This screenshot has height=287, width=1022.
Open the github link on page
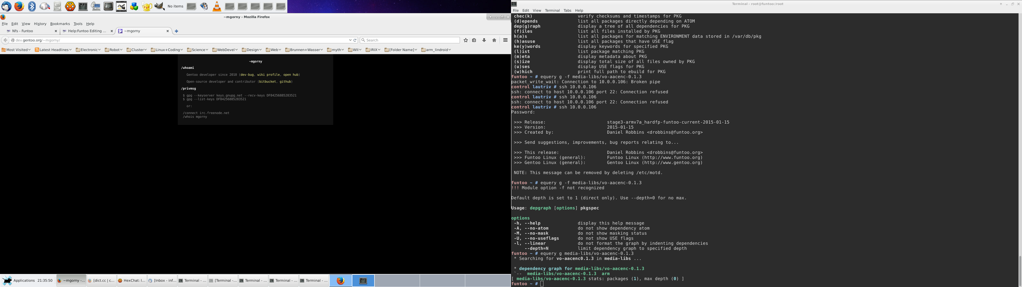285,82
